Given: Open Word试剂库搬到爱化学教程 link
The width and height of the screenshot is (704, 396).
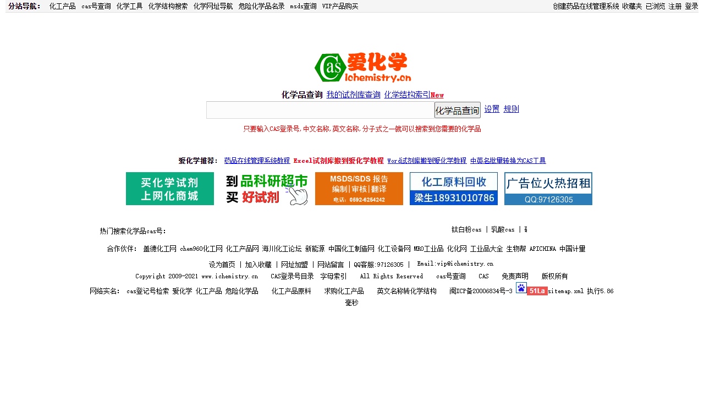Looking at the screenshot, I should pyautogui.click(x=427, y=161).
